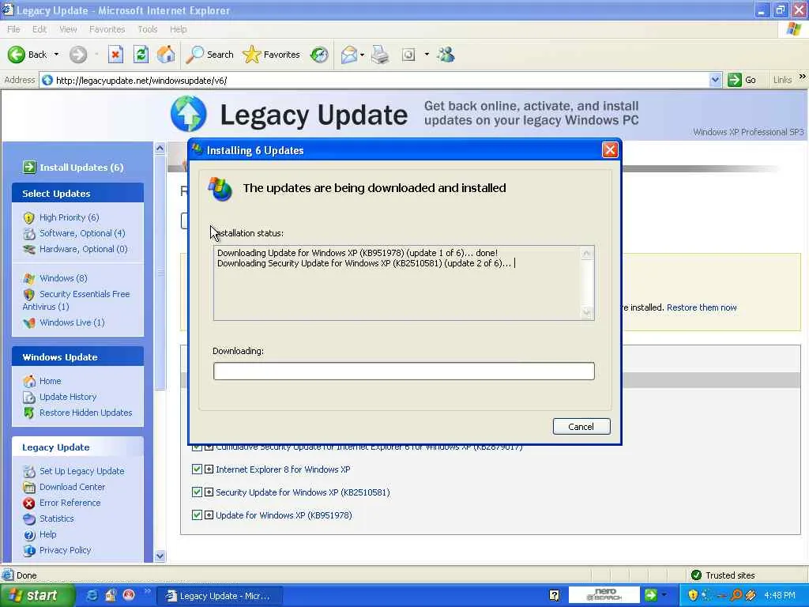This screenshot has height=607, width=809.
Task: Uncheck Security Update KB2510581 checkbox
Action: coord(197,492)
